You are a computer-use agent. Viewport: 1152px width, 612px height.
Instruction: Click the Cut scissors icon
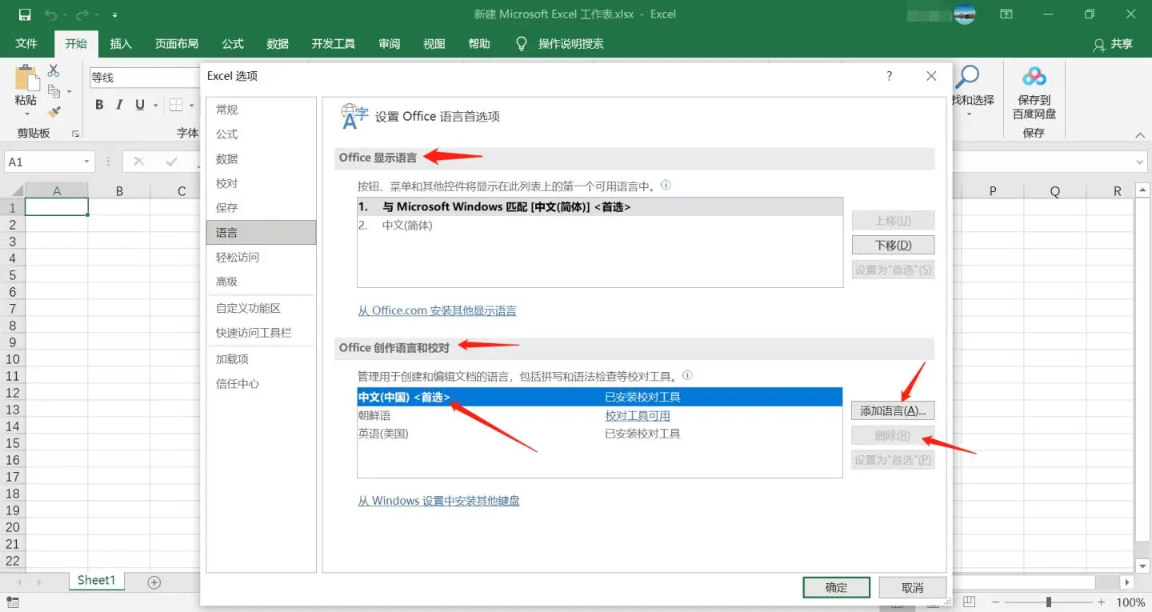tap(54, 71)
